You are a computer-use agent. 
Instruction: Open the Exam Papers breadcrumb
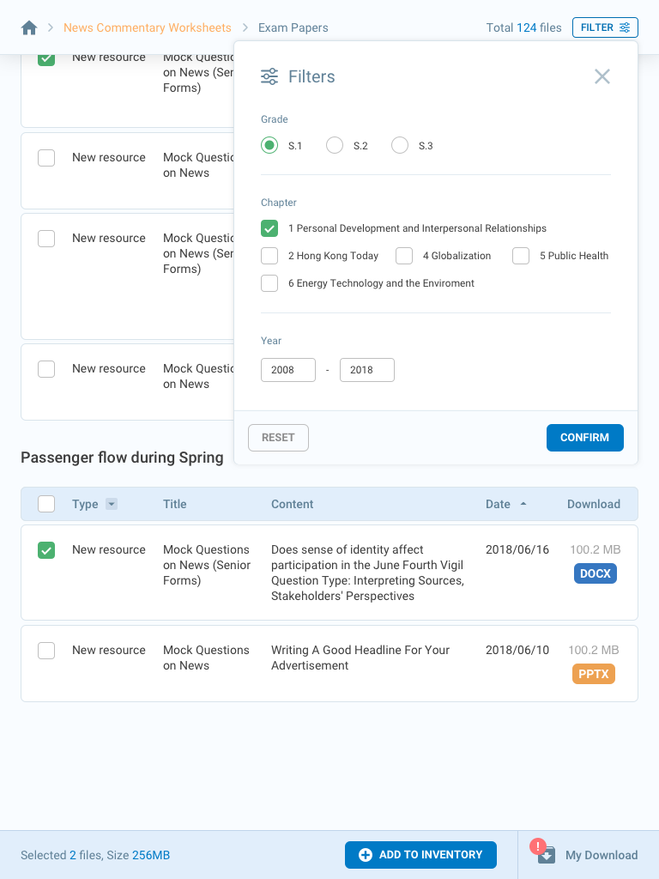coord(293,28)
